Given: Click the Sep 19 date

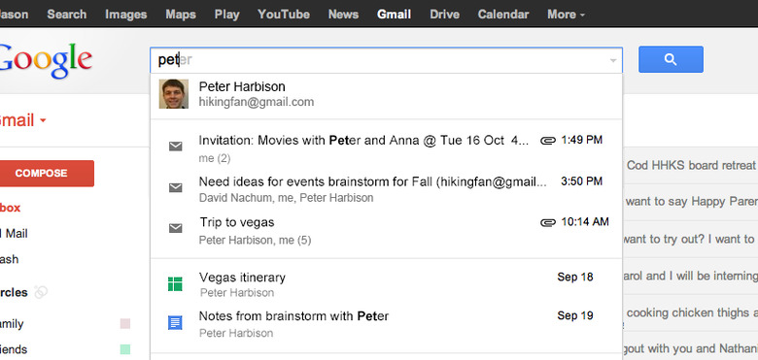Looking at the screenshot, I should tap(574, 315).
